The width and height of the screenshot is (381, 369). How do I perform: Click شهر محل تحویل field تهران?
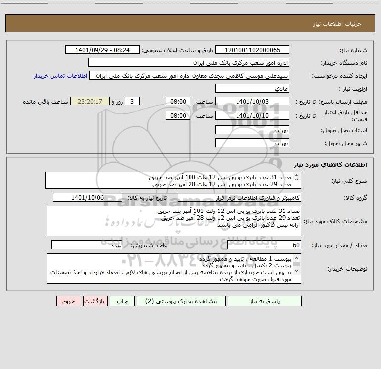(x=252, y=143)
